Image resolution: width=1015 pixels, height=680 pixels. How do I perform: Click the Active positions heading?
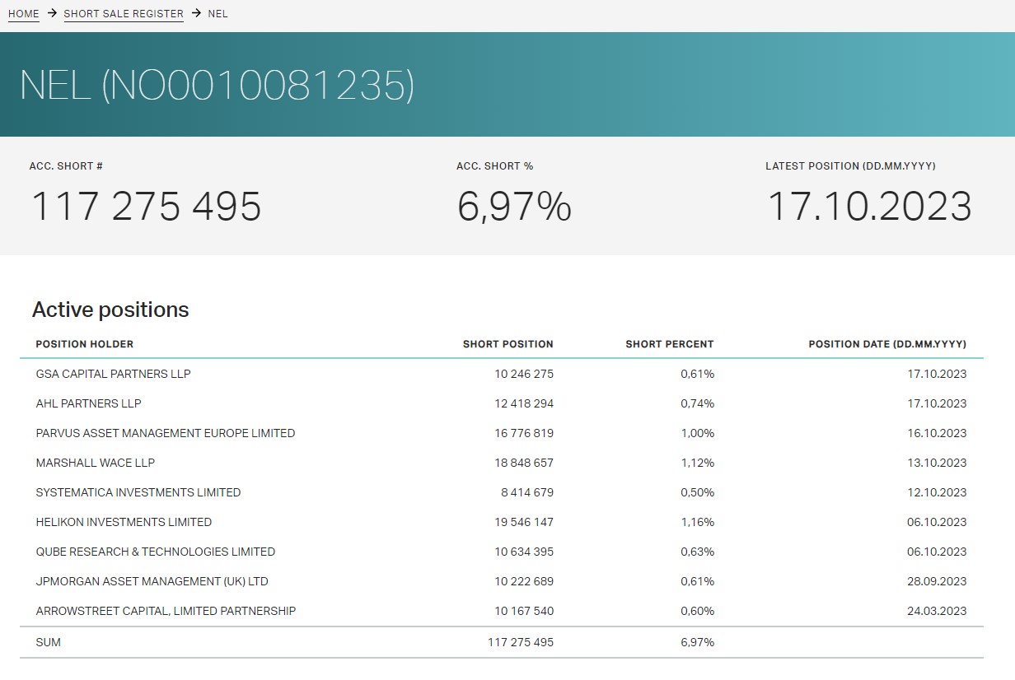click(110, 310)
